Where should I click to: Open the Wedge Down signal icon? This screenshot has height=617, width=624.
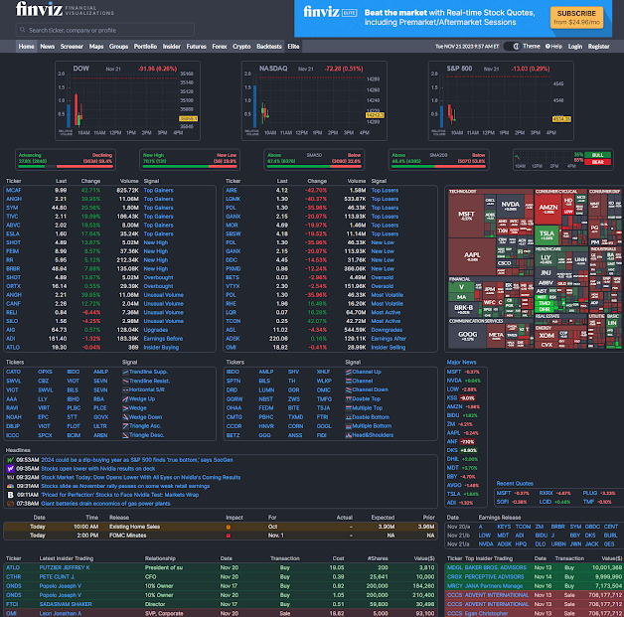click(125, 417)
